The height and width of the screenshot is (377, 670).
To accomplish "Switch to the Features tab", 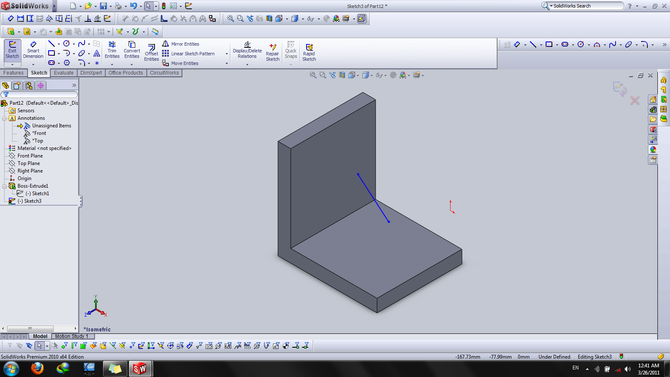I will (13, 73).
